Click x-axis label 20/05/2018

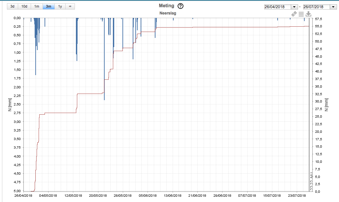[x=98, y=195]
